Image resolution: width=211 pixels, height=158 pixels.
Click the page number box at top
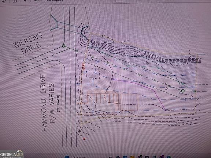(x=120, y=1)
